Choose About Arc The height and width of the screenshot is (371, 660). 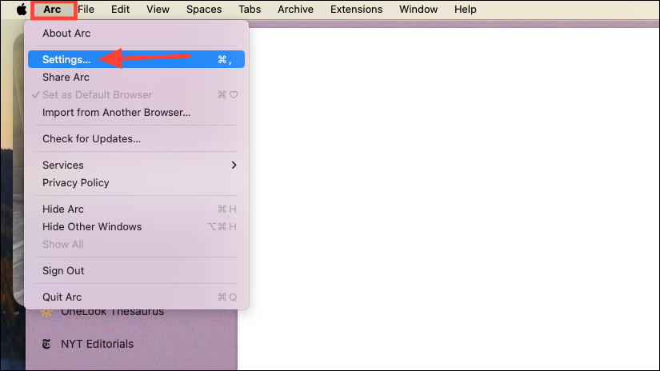point(136,34)
